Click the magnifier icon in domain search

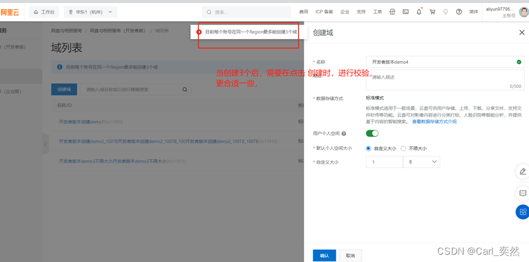pos(185,90)
